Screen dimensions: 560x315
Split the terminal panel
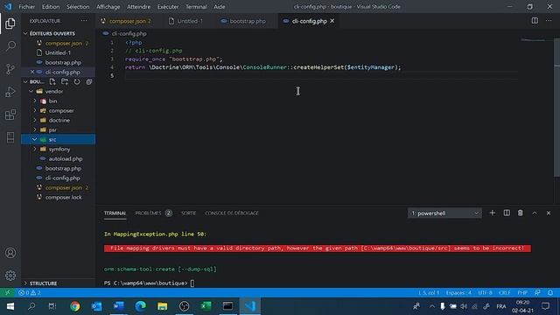coord(507,213)
